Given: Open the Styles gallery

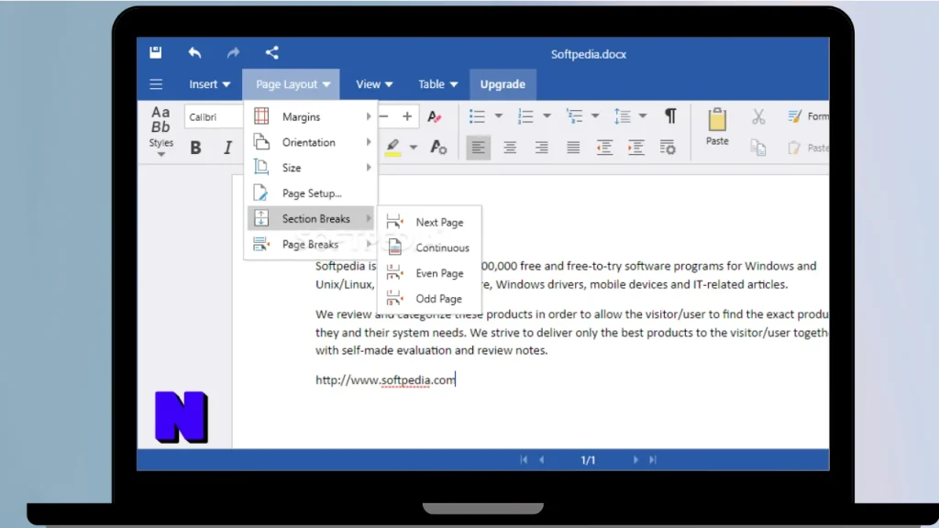Looking at the screenshot, I should point(160,132).
